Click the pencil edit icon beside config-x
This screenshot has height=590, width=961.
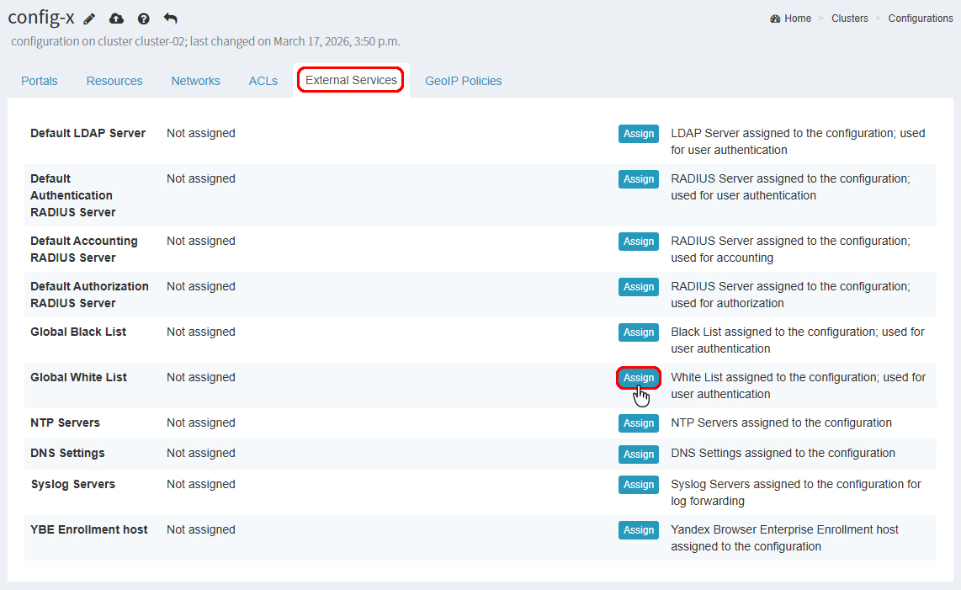pos(90,19)
